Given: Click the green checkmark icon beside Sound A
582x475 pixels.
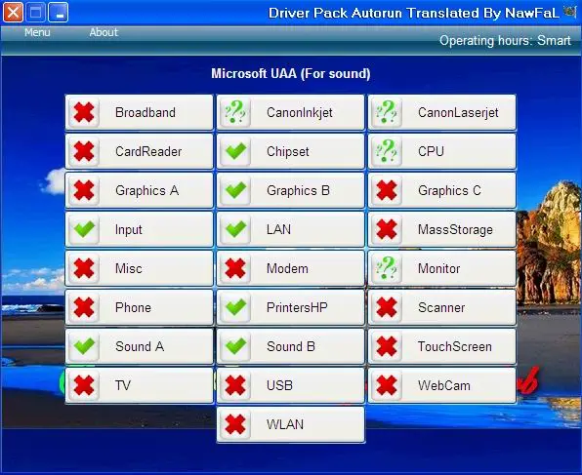Looking at the screenshot, I should coord(84,346).
